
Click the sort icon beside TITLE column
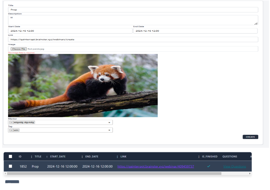(x=31, y=156)
